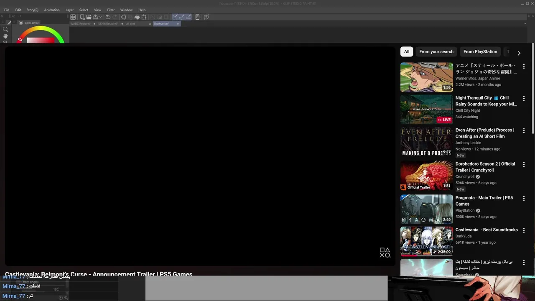This screenshot has height=301, width=535.
Task: Open the Crunchyroll channel link
Action: [465, 177]
